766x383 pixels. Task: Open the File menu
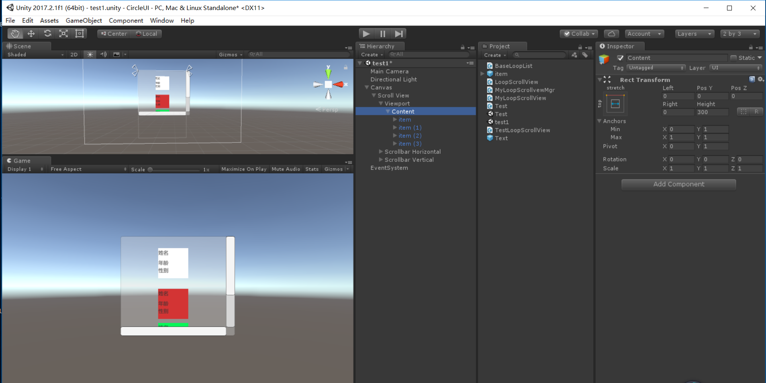[x=10, y=20]
